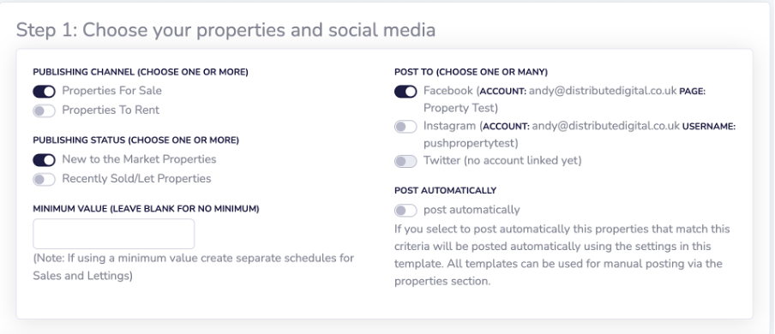Image resolution: width=775 pixels, height=334 pixels.
Task: Enable the post automatically switch
Action: point(406,211)
